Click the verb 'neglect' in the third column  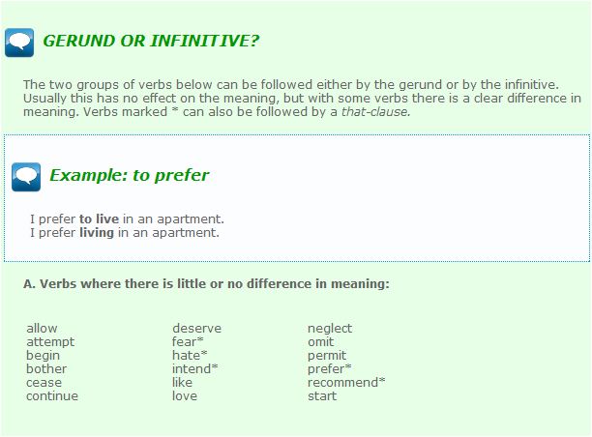pos(330,329)
